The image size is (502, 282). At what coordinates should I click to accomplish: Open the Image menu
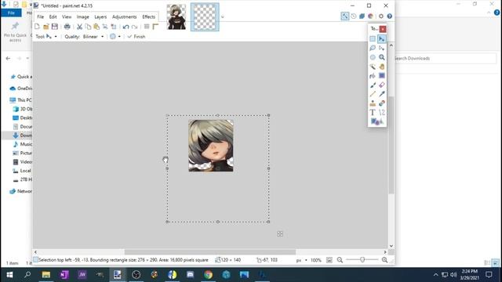pyautogui.click(x=83, y=17)
